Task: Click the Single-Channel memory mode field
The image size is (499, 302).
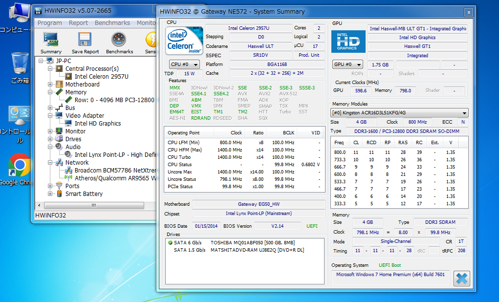Action: pos(396,241)
